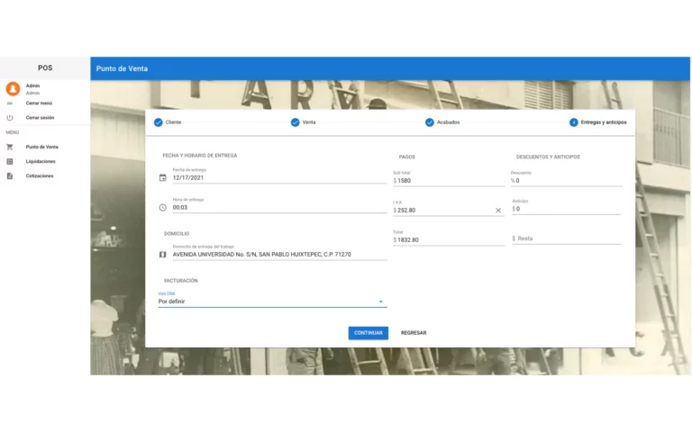Viewport: 692px width, 432px height.
Task: Expand the Uso Cfdi dropdown arrow
Action: click(x=380, y=301)
